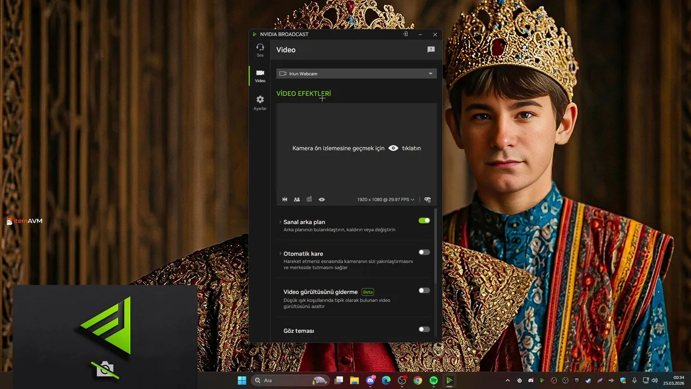This screenshot has height=389, width=691.
Task: Click the 'Göz teması' label text
Action: (x=299, y=331)
